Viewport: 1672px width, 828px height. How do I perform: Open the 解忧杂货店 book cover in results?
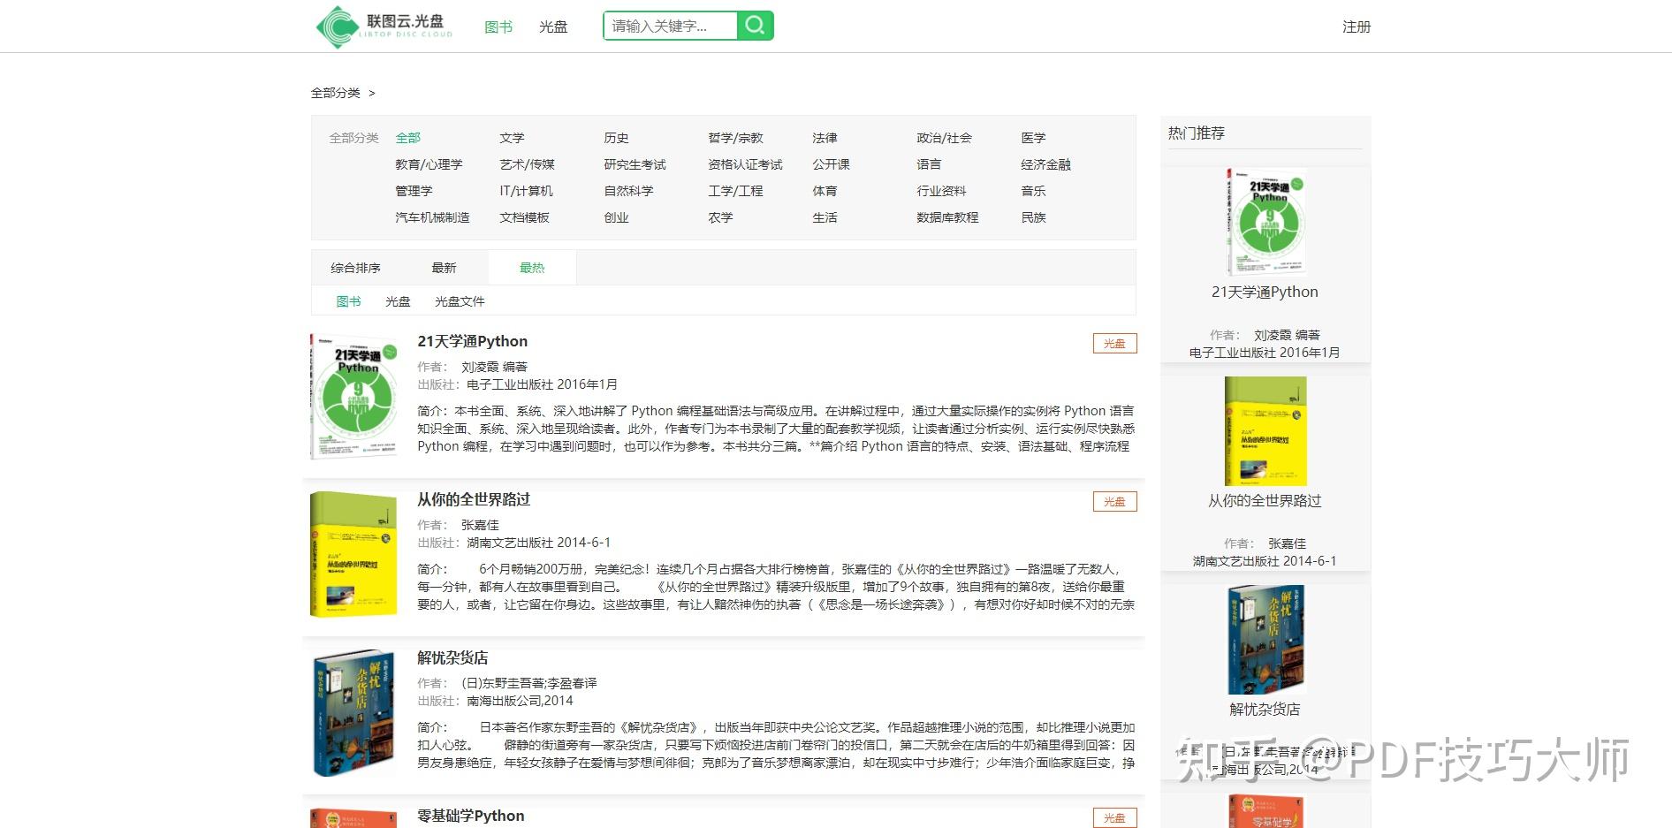click(353, 712)
